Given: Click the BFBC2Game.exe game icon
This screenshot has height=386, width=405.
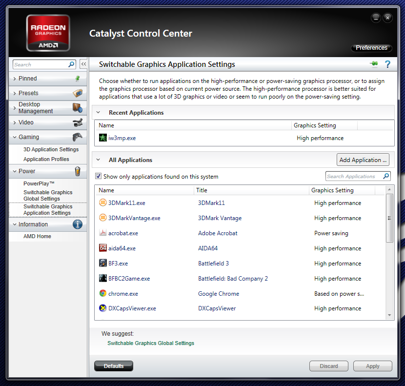Looking at the screenshot, I should coord(103,278).
